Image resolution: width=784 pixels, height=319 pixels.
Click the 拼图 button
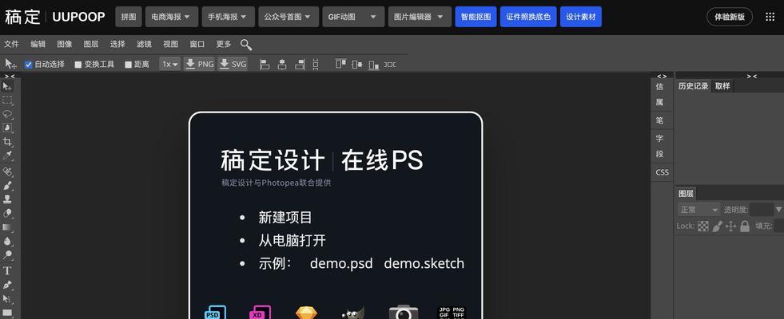point(129,17)
